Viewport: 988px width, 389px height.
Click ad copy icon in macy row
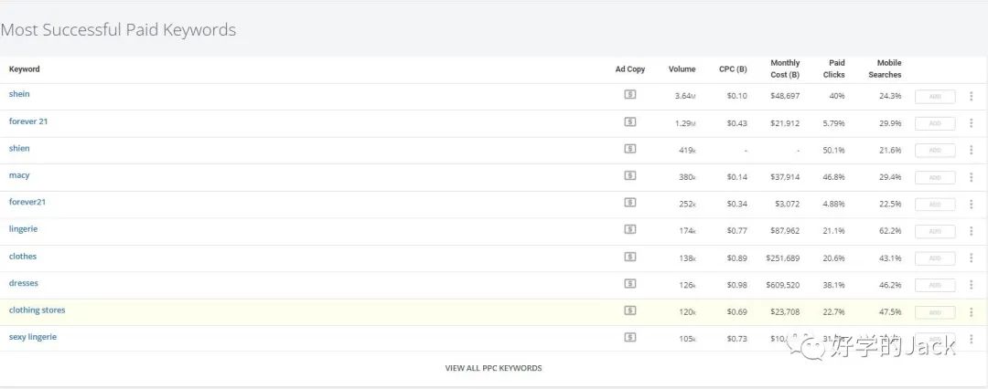coord(629,175)
